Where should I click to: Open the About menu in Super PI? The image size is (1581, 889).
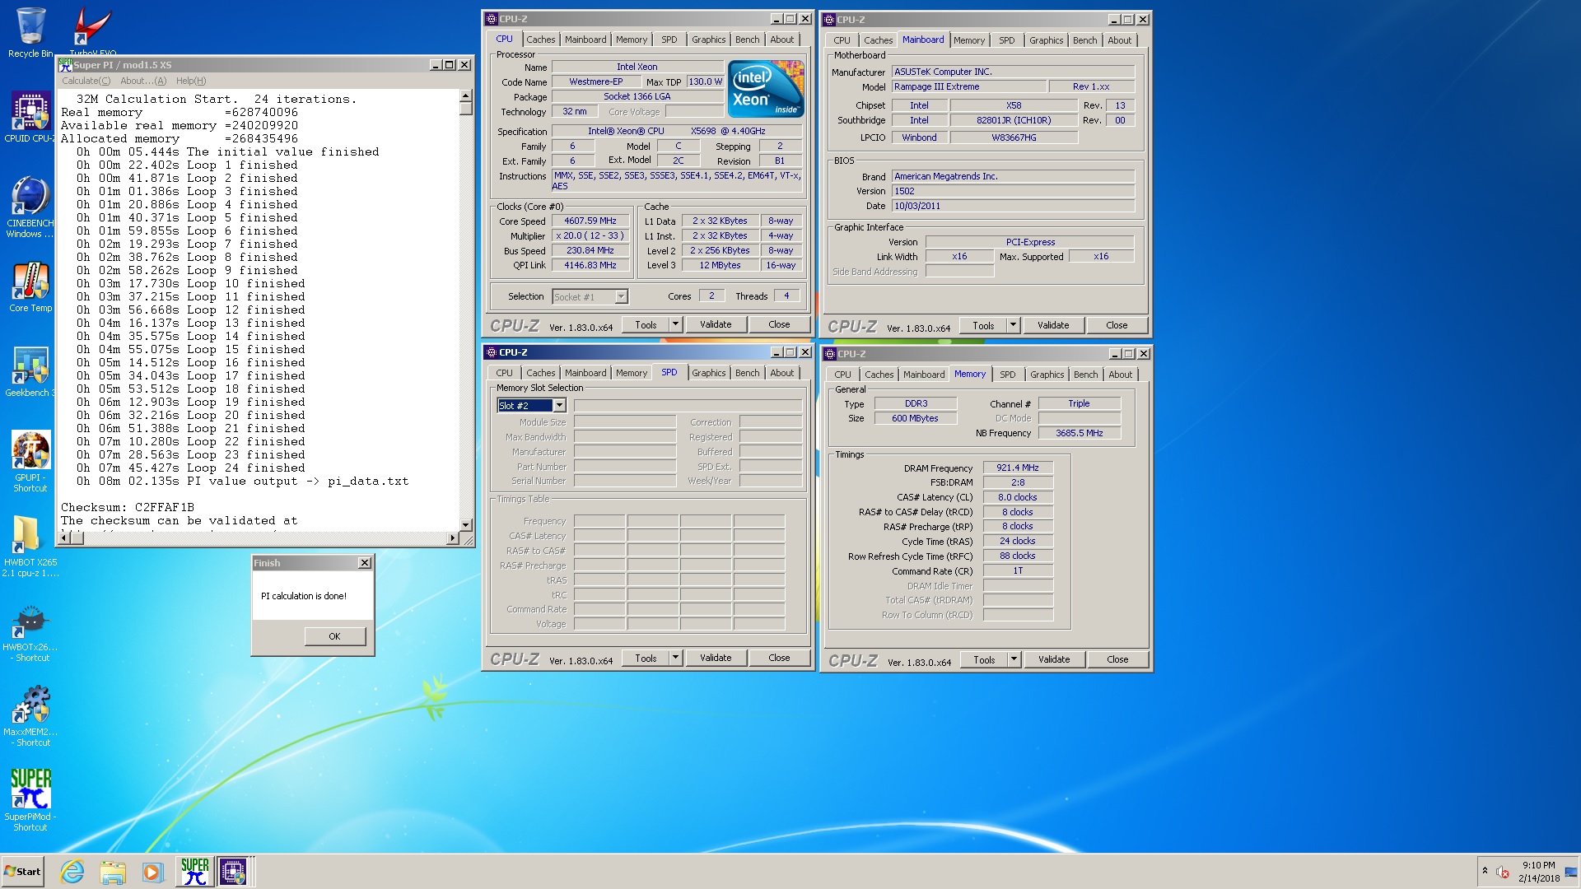pyautogui.click(x=143, y=81)
